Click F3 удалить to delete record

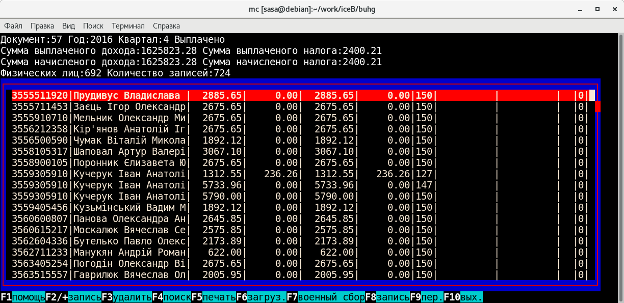(x=126, y=297)
